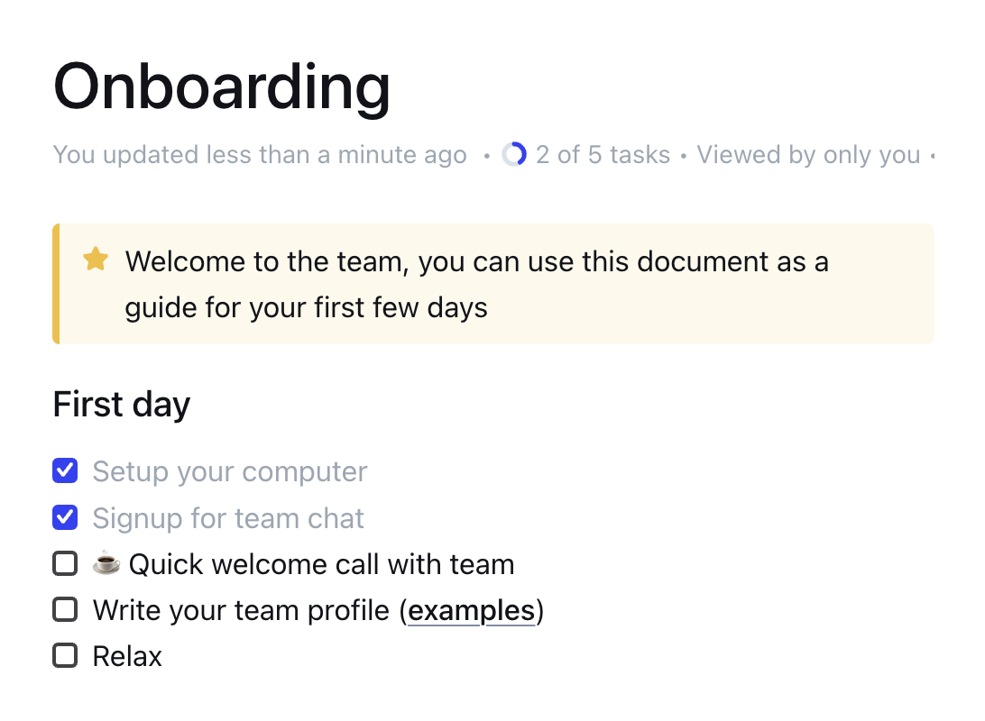
Task: Click the Viewed by only you label
Action: pos(808,154)
